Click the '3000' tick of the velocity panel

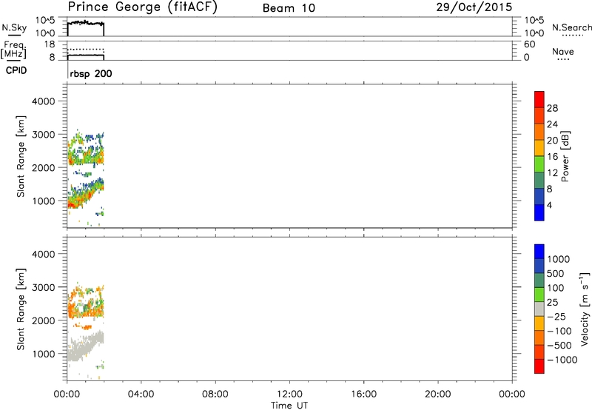[x=44, y=288]
